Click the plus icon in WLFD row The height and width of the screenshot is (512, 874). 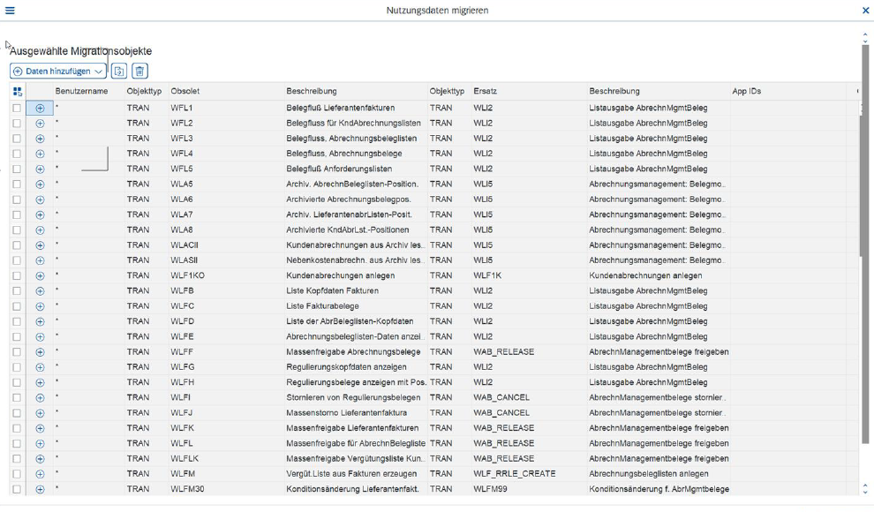(40, 321)
